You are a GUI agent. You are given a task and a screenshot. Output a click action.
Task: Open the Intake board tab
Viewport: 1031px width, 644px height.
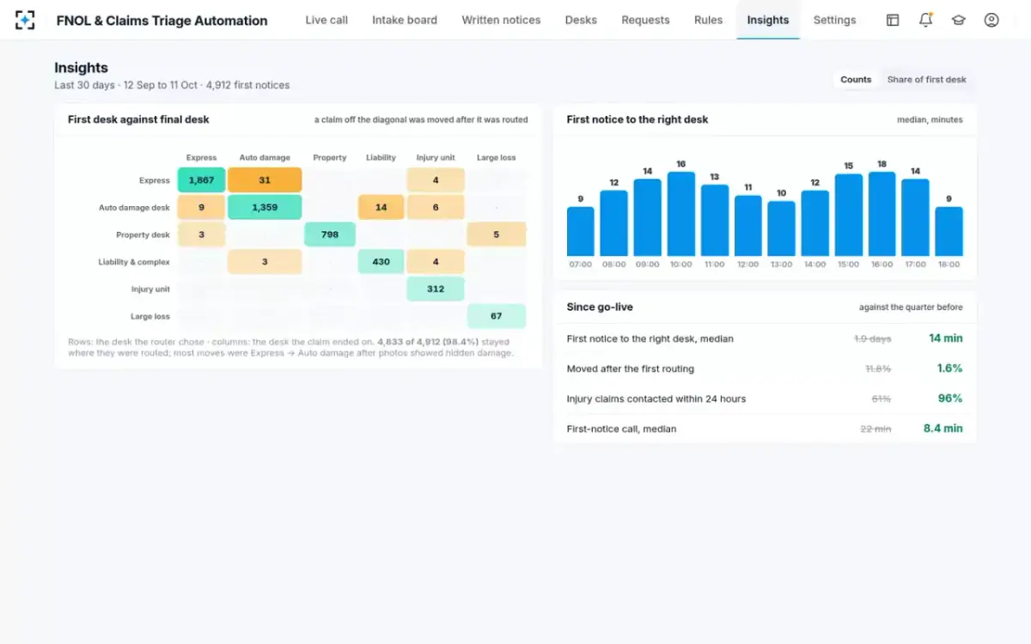coord(405,20)
